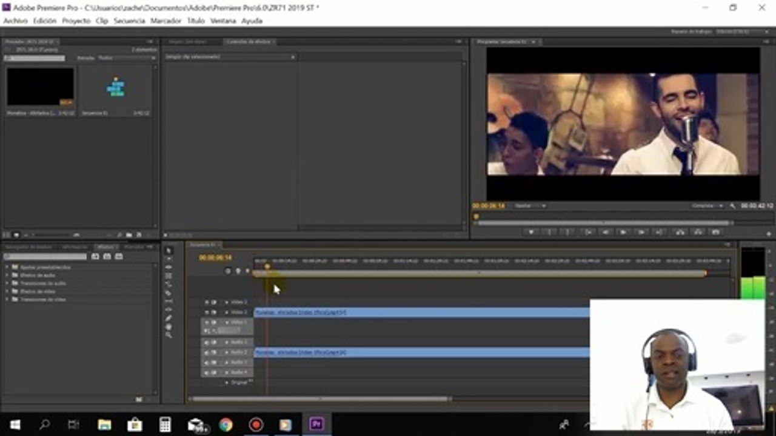Toggle eye visibility for the Video 1 track
The width and height of the screenshot is (776, 436).
[x=206, y=322]
